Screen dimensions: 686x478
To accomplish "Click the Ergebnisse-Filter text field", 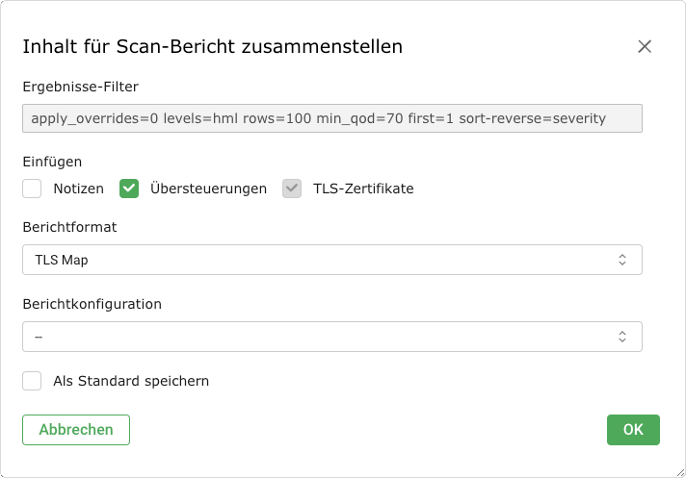I will (x=331, y=118).
